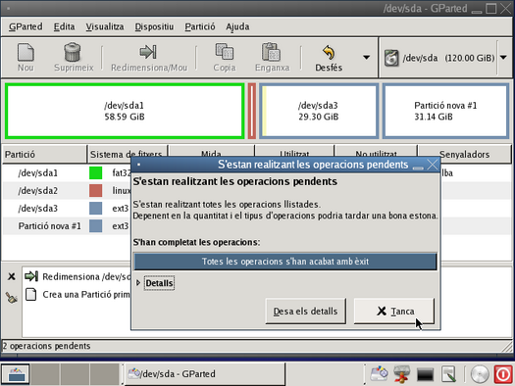Click the Tanca button in the dialog

(394, 311)
